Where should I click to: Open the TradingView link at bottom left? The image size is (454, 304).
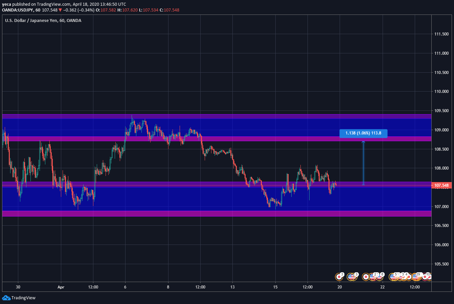[x=19, y=298]
